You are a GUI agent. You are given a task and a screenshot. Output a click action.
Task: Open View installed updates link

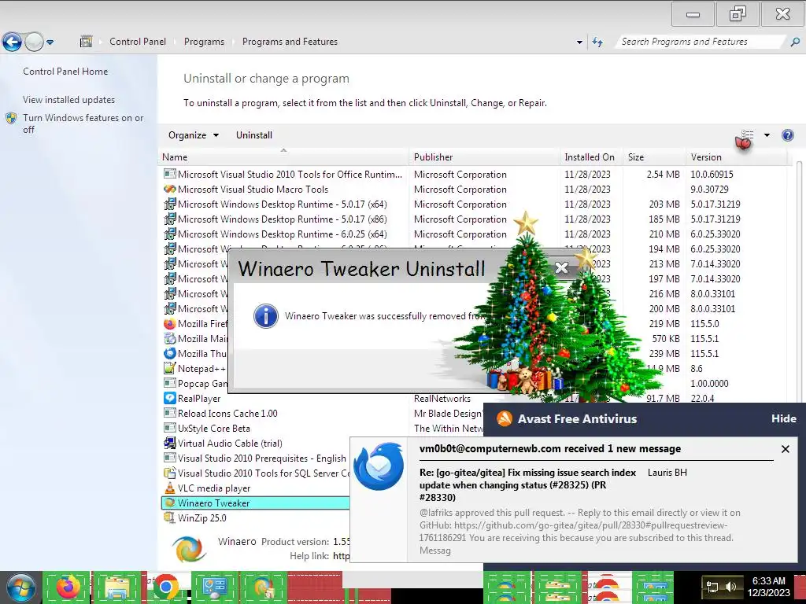[69, 100]
